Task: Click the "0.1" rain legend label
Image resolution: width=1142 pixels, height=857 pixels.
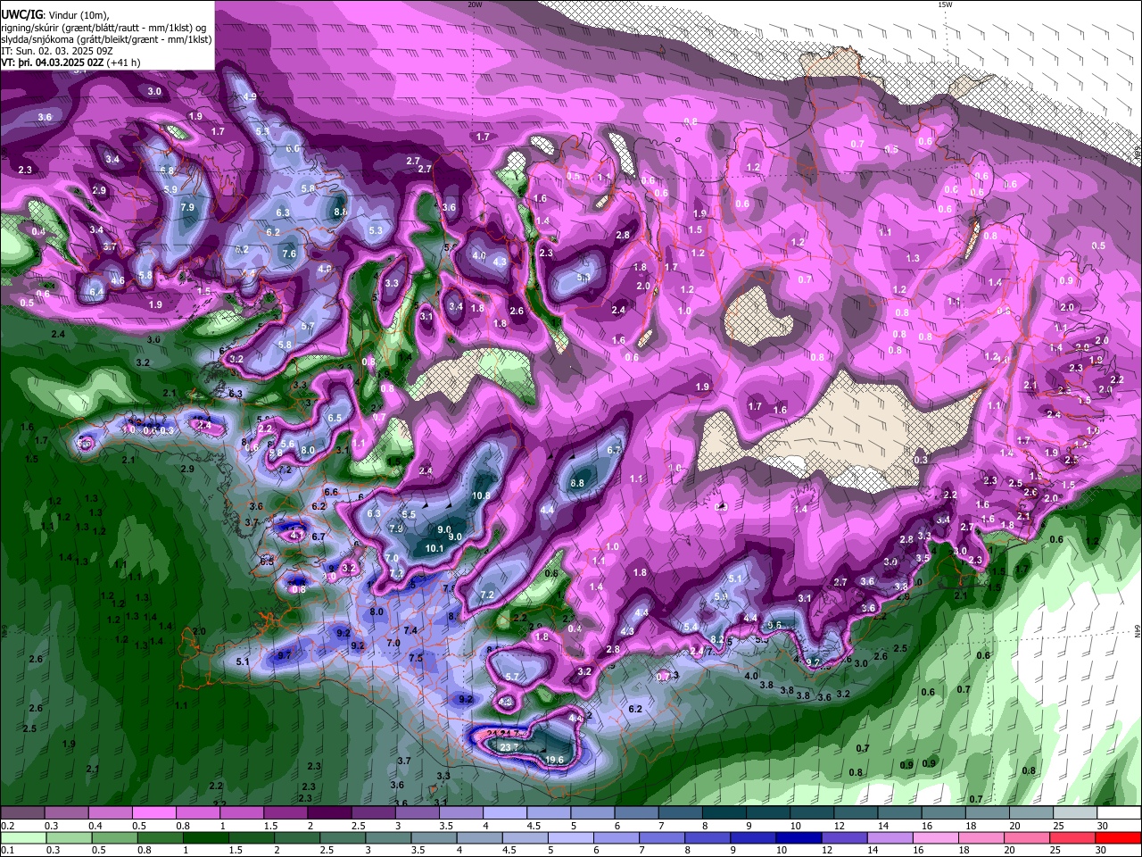Action: coord(7,850)
